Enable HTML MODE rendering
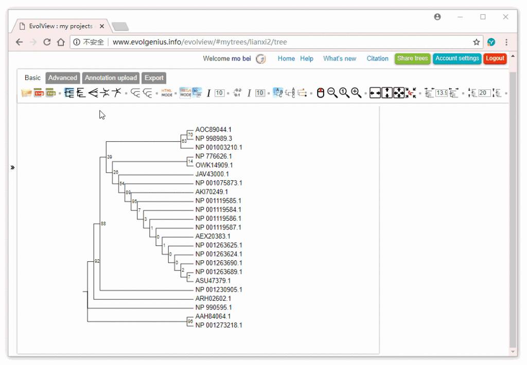This screenshot has width=527, height=365. tap(167, 93)
